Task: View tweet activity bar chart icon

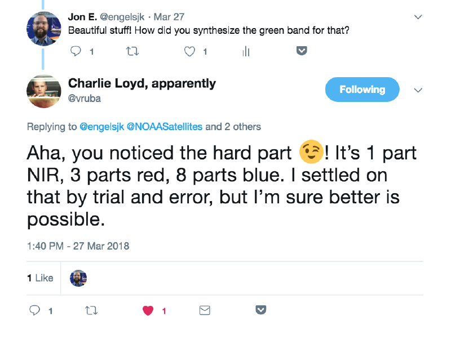Action: tap(246, 51)
